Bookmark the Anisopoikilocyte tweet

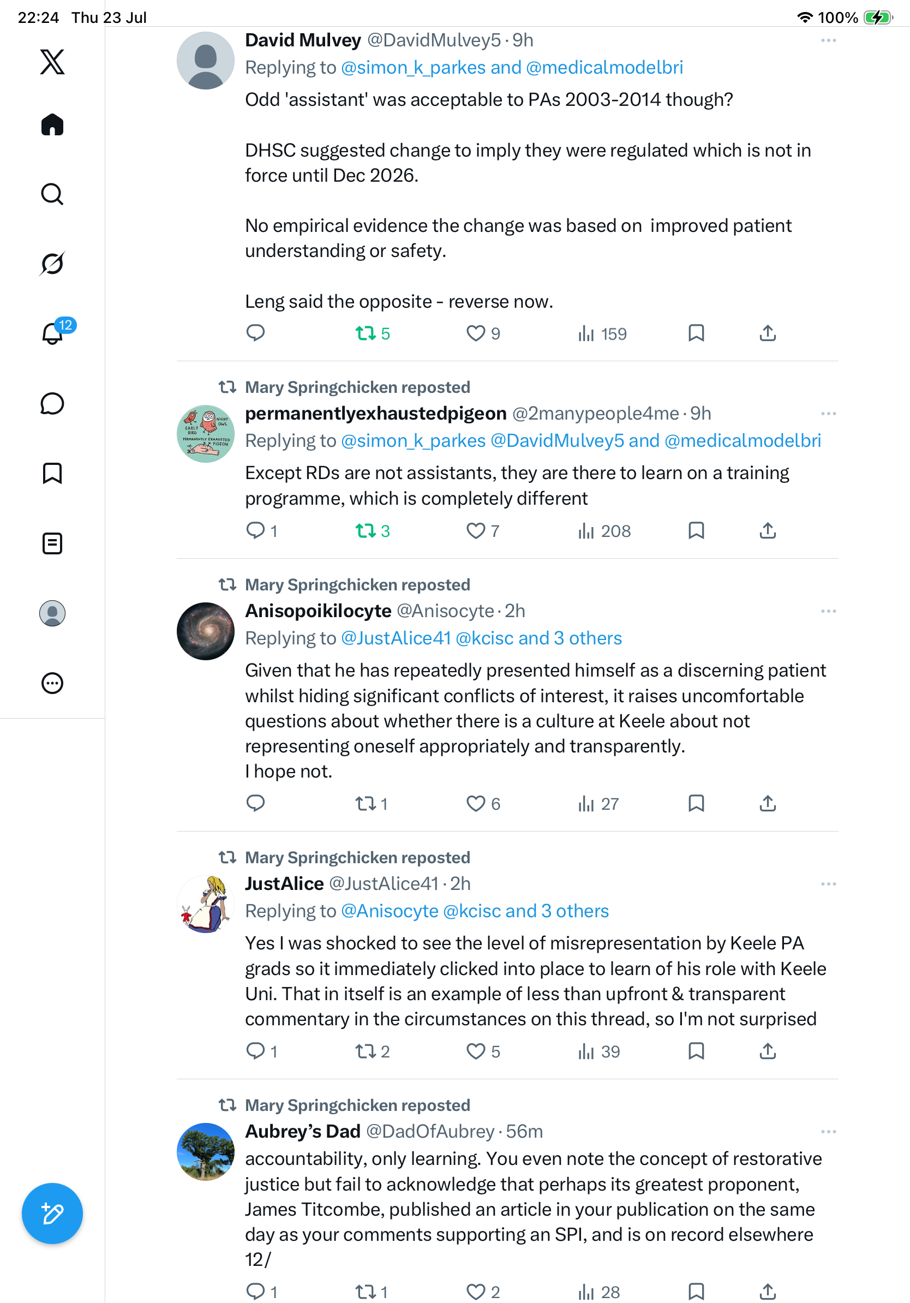[x=696, y=803]
